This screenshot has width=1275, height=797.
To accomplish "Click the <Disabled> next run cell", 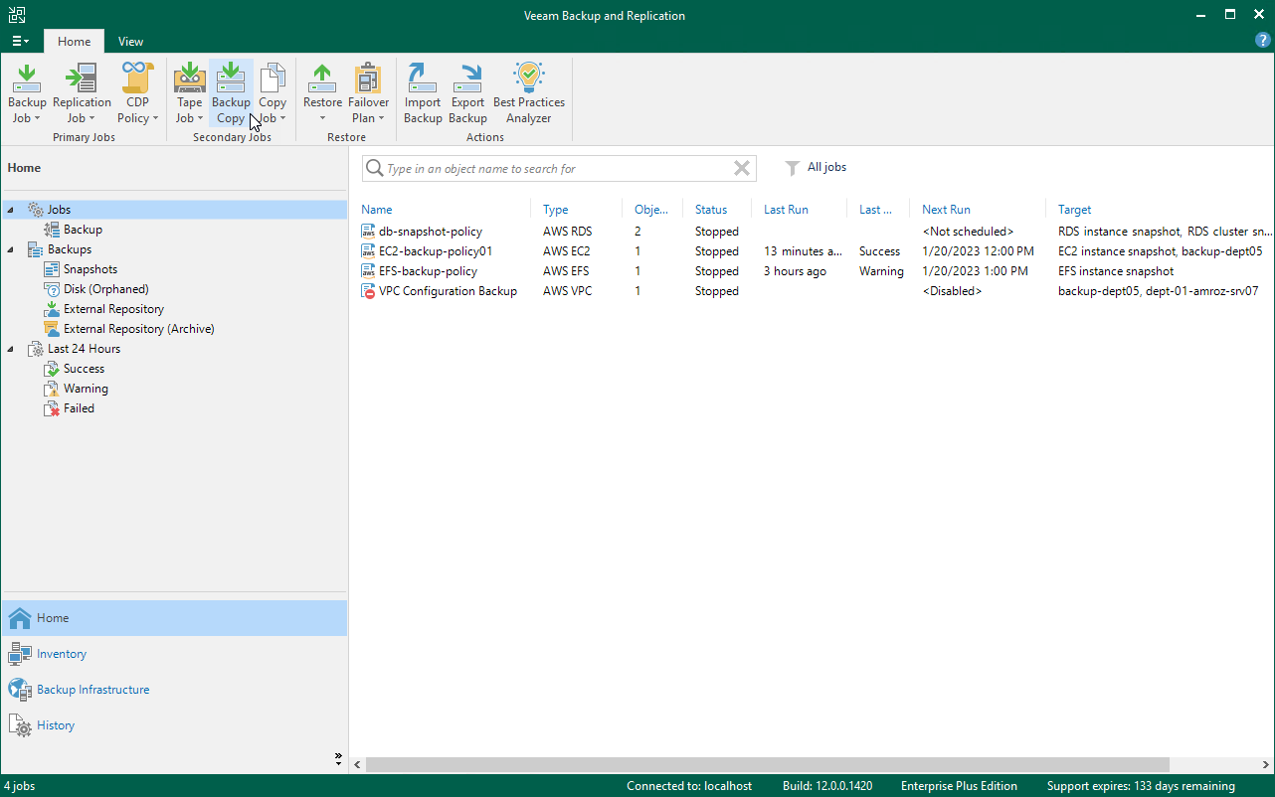I will click(x=952, y=291).
